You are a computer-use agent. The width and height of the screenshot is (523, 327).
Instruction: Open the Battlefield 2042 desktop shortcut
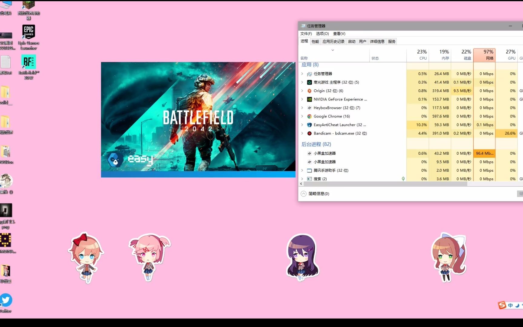point(28,67)
